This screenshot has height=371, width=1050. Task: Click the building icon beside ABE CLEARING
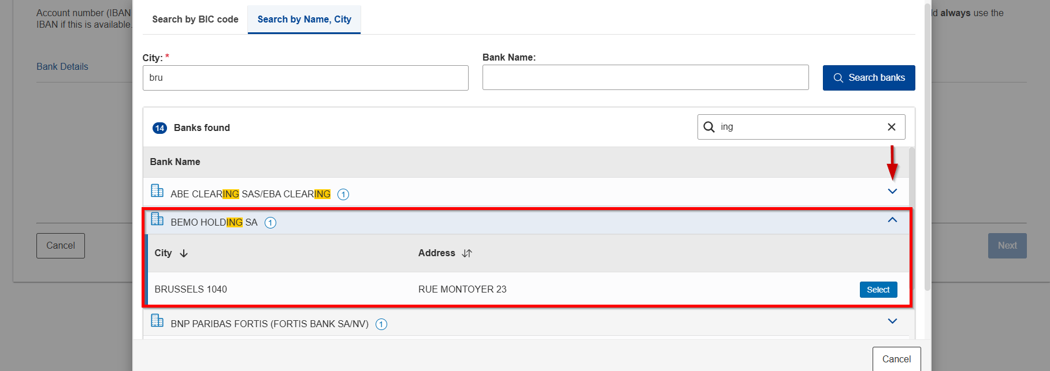point(157,190)
